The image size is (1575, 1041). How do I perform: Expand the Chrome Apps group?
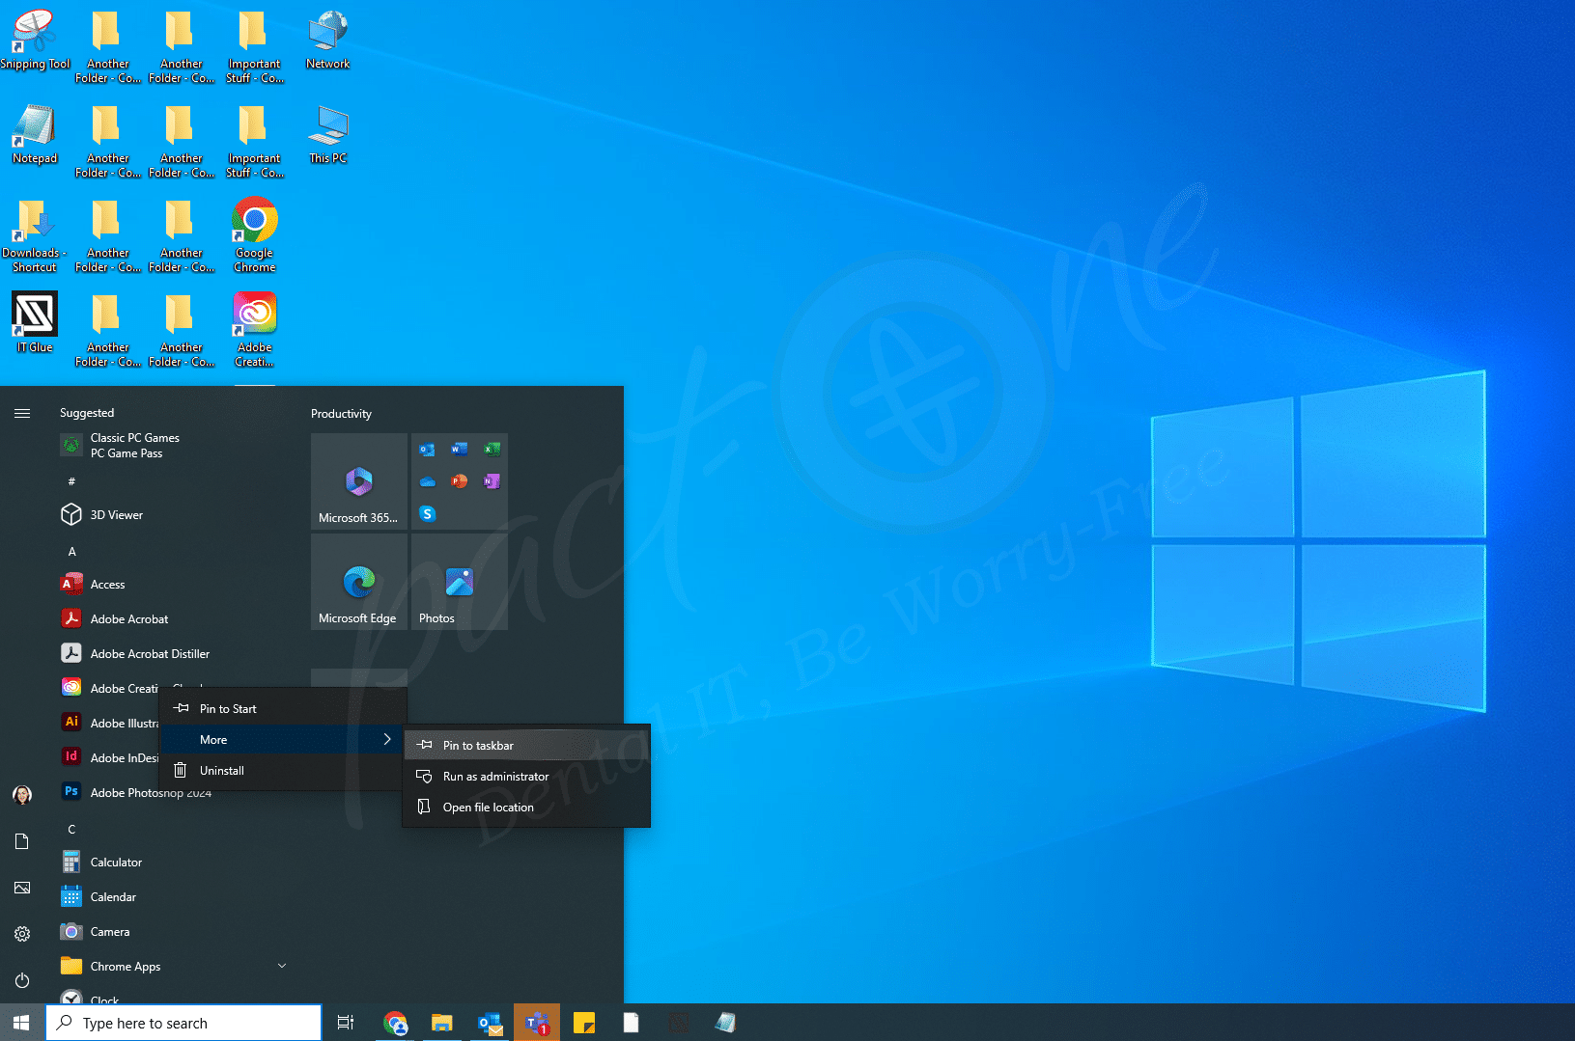pos(281,966)
